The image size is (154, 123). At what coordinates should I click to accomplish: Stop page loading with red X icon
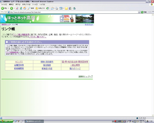(x=17, y=8)
